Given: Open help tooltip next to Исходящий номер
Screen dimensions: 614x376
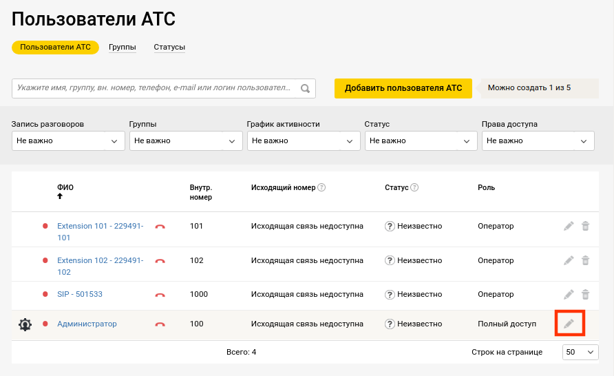Looking at the screenshot, I should point(321,187).
